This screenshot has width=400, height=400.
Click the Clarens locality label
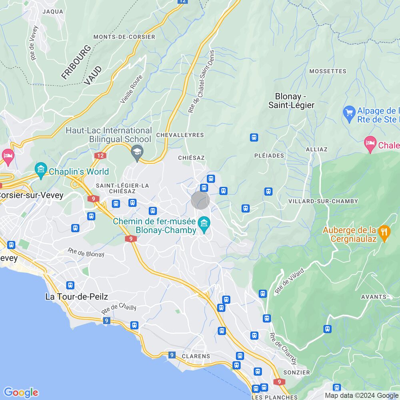coord(196,356)
